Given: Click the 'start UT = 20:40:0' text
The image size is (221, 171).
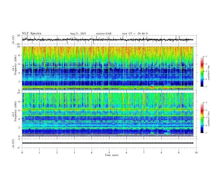Looking at the screenshot, I should (135, 34).
